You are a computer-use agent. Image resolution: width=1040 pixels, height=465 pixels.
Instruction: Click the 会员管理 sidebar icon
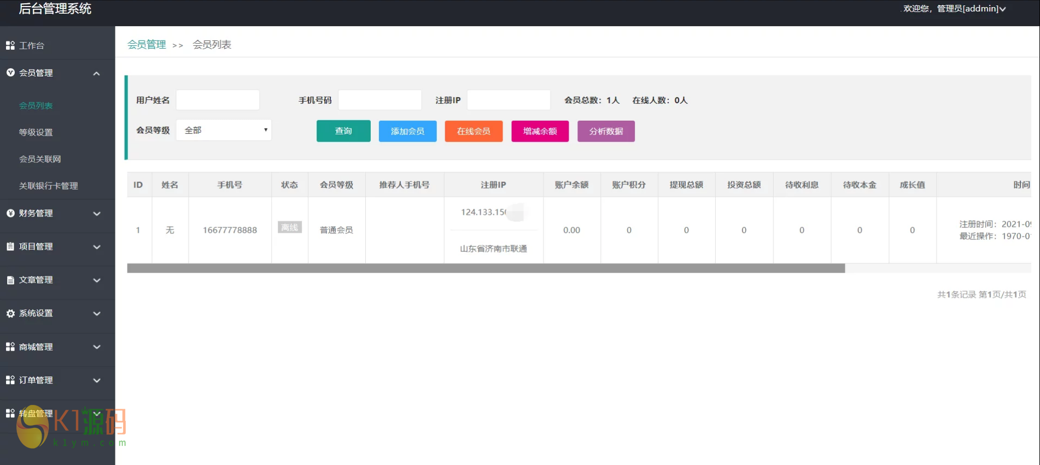(x=10, y=73)
